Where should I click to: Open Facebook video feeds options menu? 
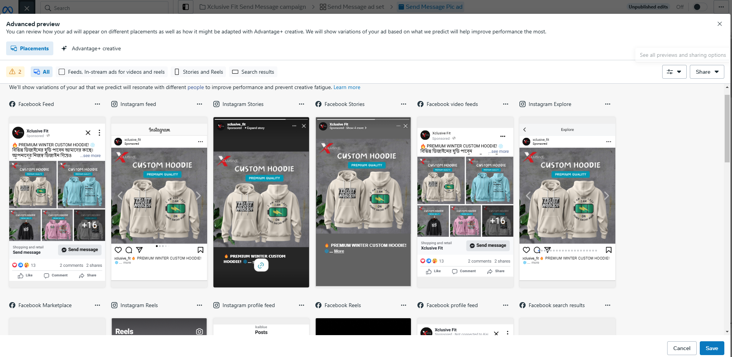(x=506, y=104)
